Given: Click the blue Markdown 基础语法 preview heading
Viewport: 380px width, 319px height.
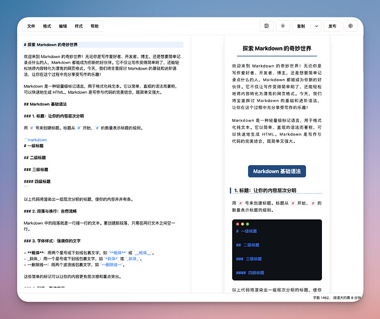Looking at the screenshot, I should [x=277, y=171].
